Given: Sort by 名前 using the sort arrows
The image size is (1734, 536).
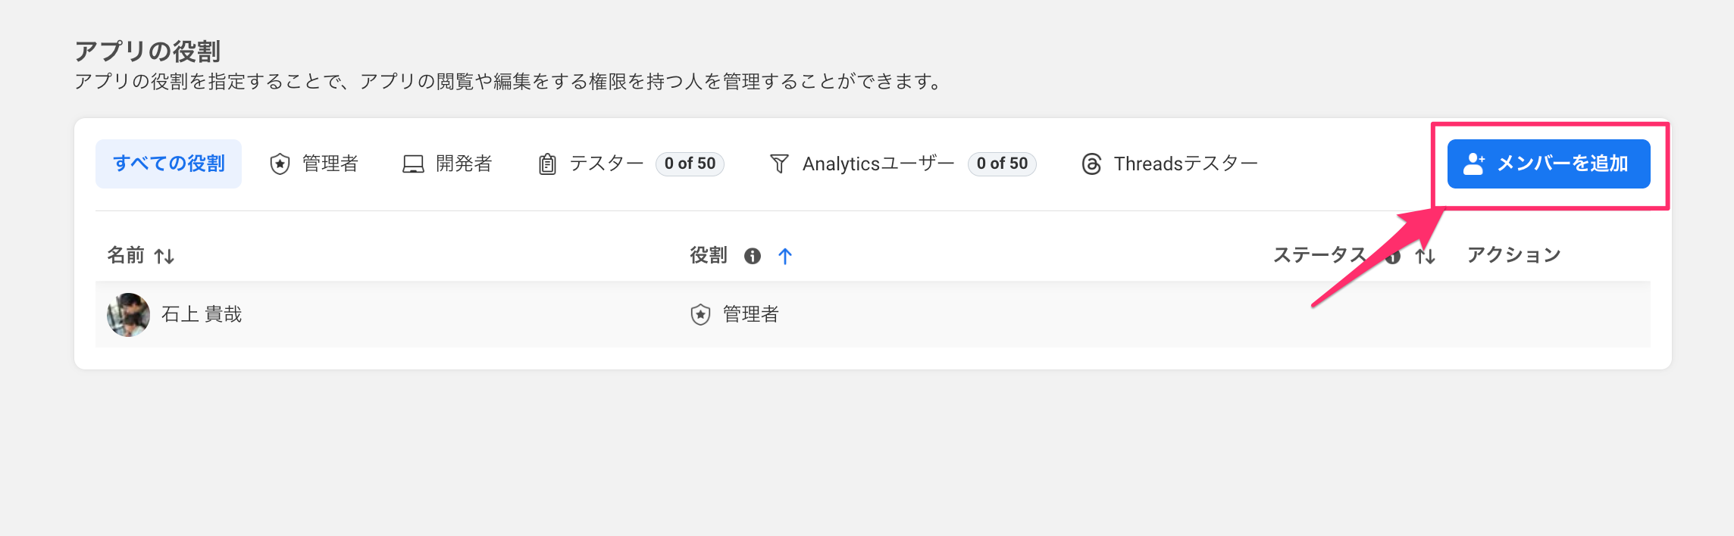Looking at the screenshot, I should [x=164, y=256].
